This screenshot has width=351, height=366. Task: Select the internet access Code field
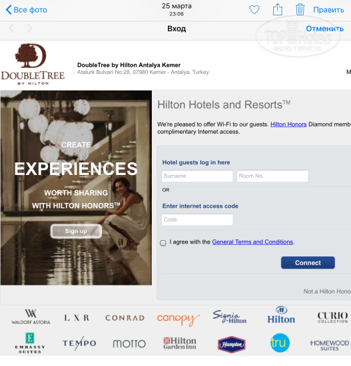point(197,220)
